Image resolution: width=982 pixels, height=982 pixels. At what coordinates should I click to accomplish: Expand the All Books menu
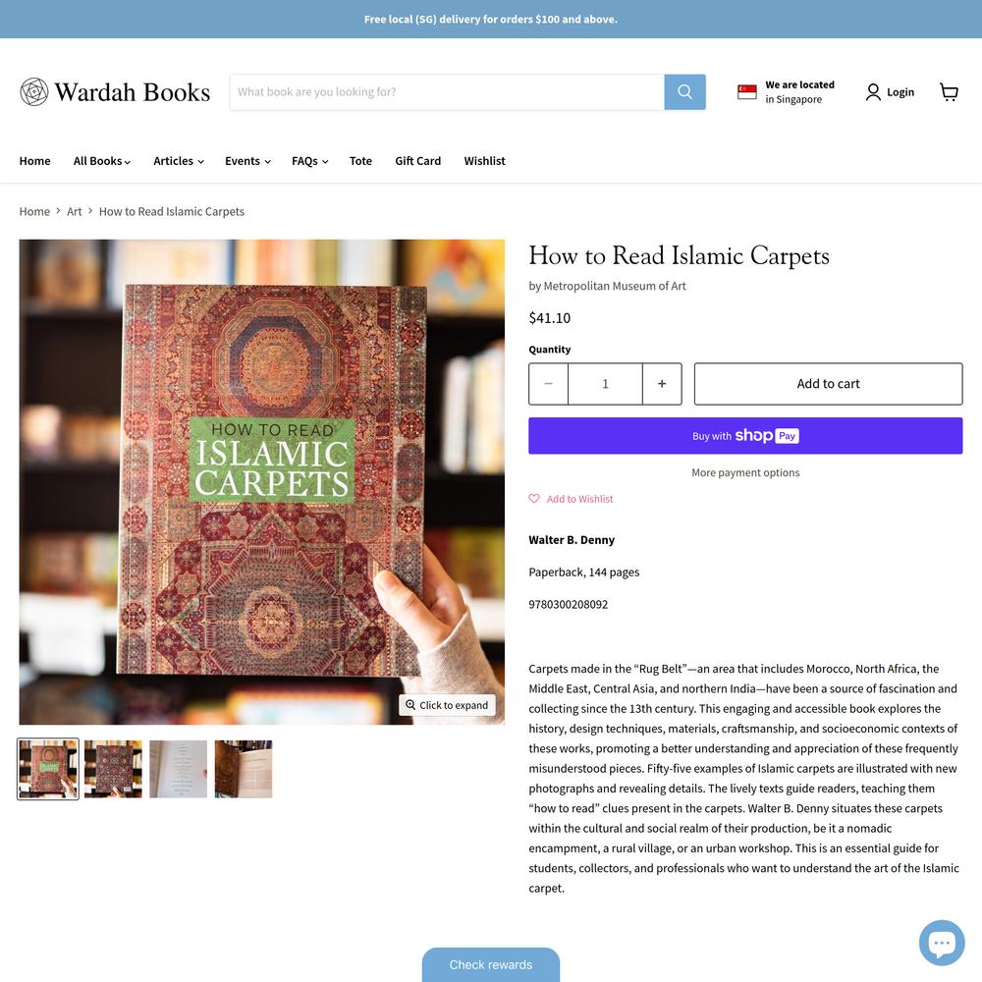102,161
